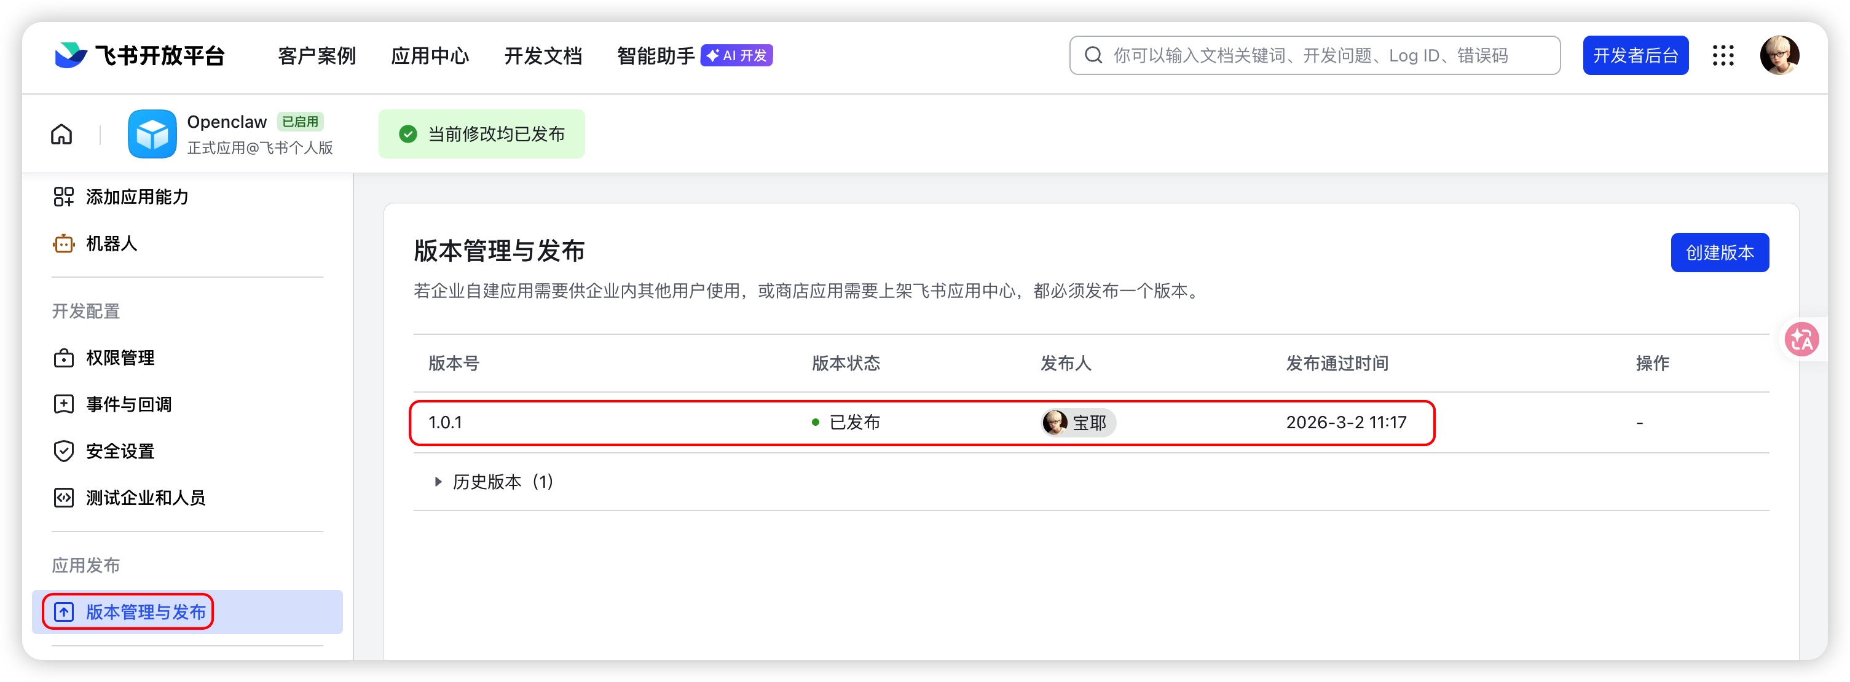Click the 创建版本 button
This screenshot has height=682, width=1850.
pos(1719,253)
